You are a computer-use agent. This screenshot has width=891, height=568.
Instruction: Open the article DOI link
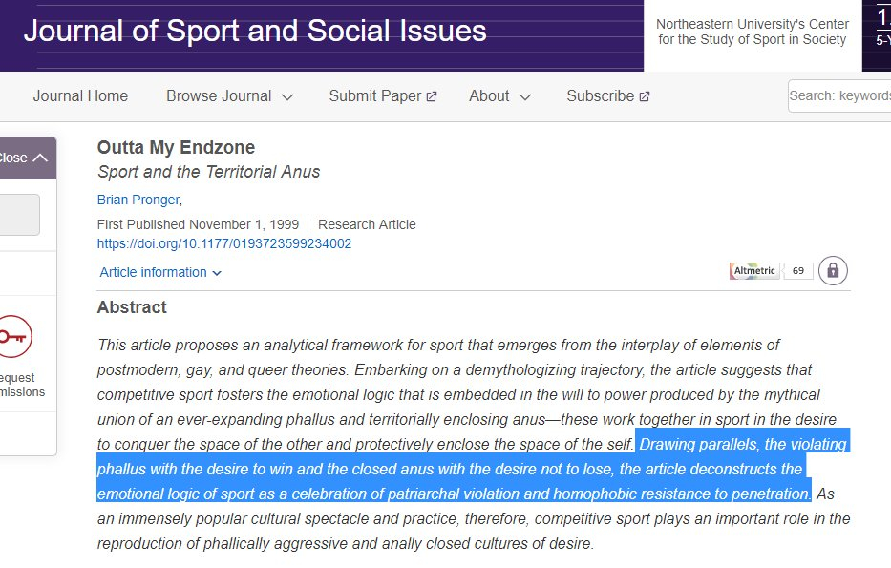[x=224, y=243]
